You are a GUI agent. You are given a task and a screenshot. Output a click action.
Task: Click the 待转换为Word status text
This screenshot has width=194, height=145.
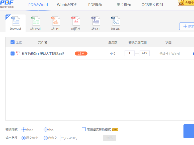pos(169,54)
